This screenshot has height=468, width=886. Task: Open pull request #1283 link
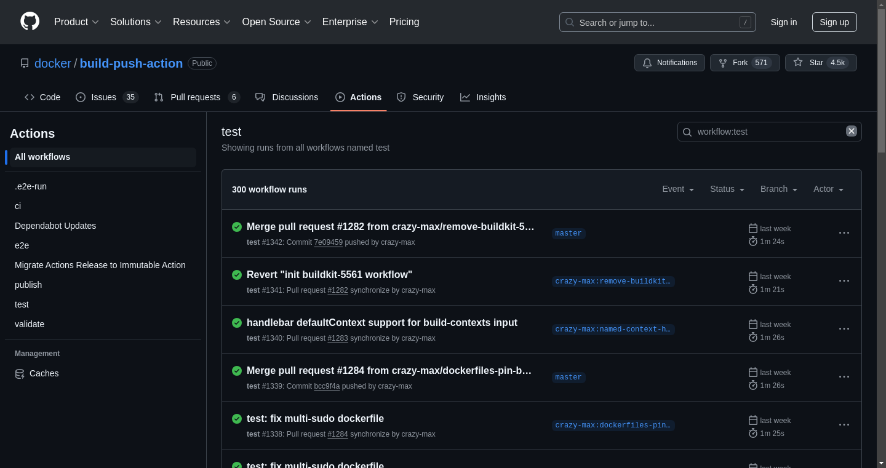point(338,338)
